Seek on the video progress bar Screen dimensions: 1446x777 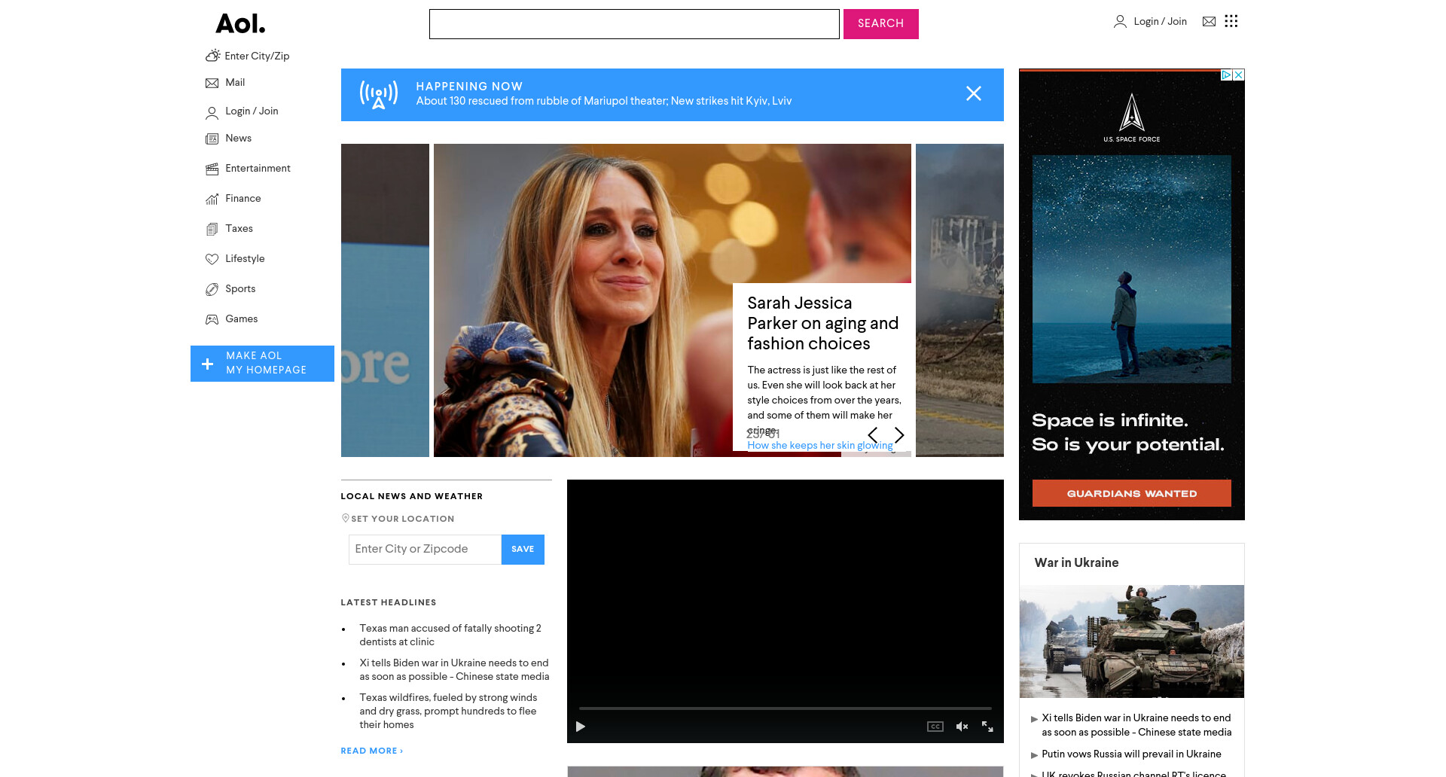tap(785, 708)
